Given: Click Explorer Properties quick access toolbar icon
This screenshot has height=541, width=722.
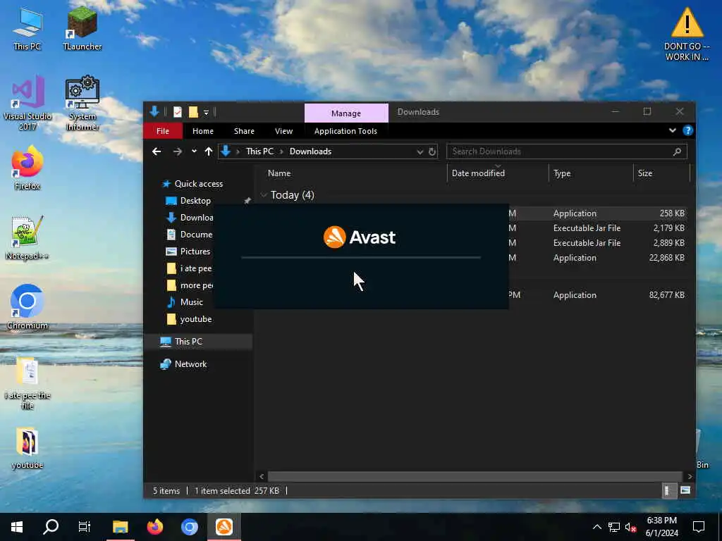Looking at the screenshot, I should (177, 112).
